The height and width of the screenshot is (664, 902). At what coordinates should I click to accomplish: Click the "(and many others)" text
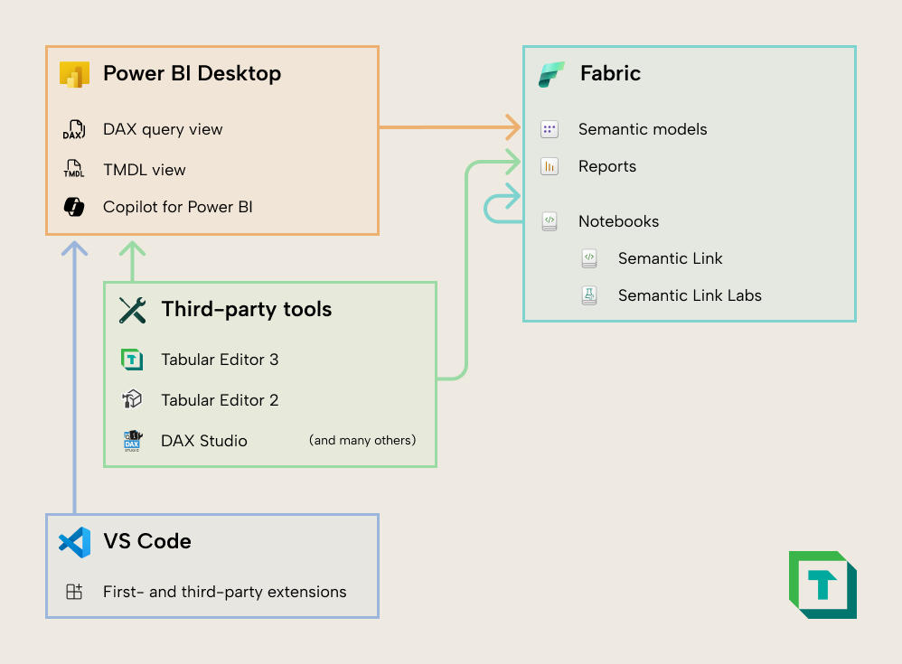coord(362,440)
